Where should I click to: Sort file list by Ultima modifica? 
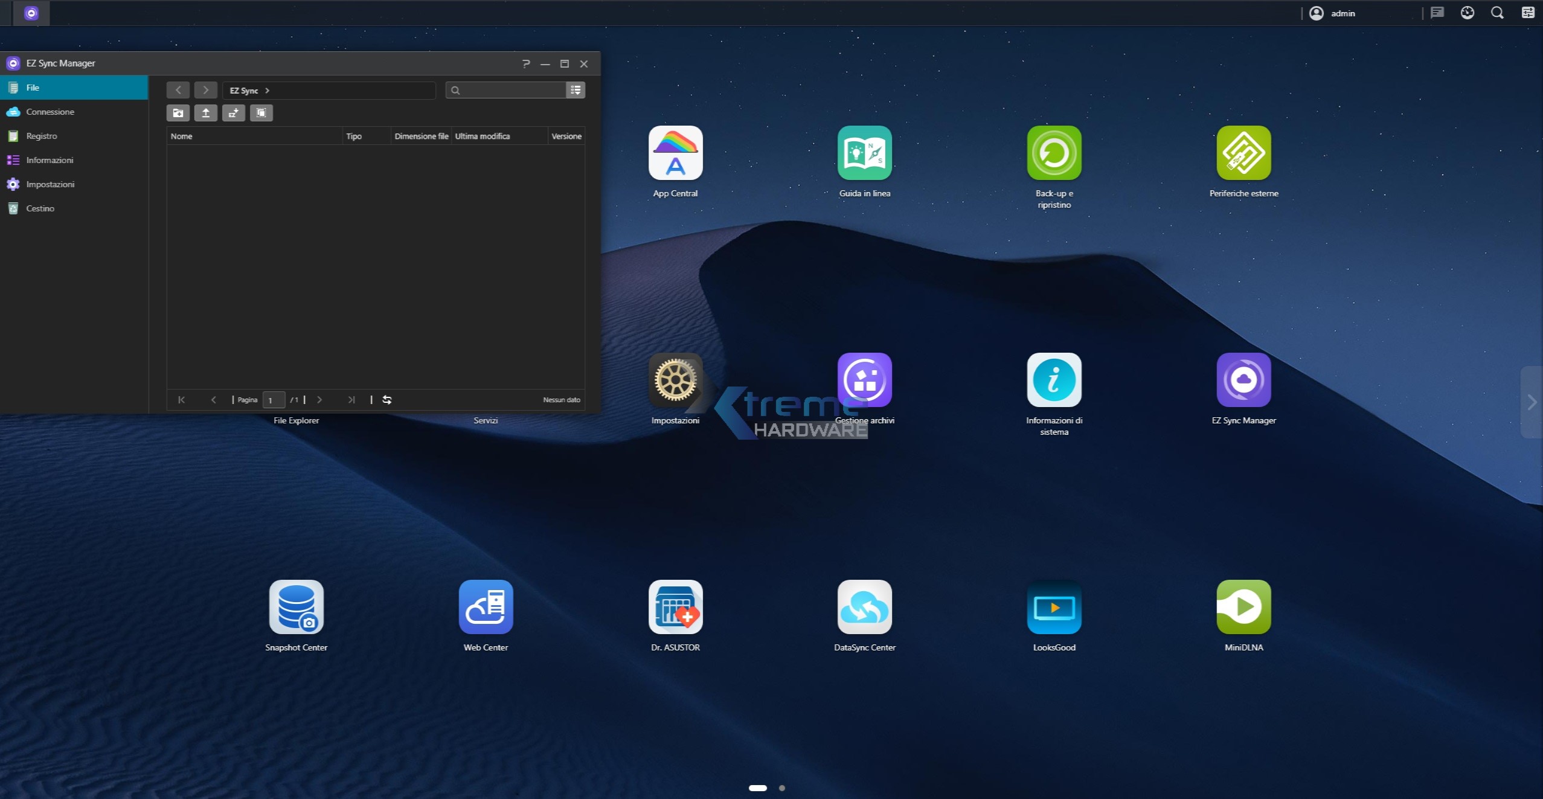(482, 136)
